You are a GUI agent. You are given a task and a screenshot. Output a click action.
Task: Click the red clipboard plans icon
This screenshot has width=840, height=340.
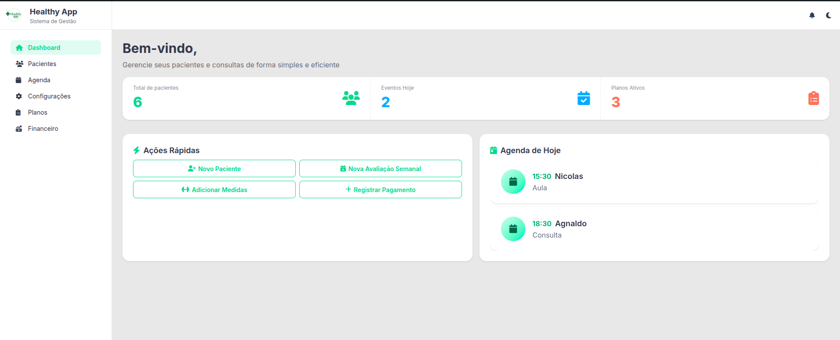(814, 98)
